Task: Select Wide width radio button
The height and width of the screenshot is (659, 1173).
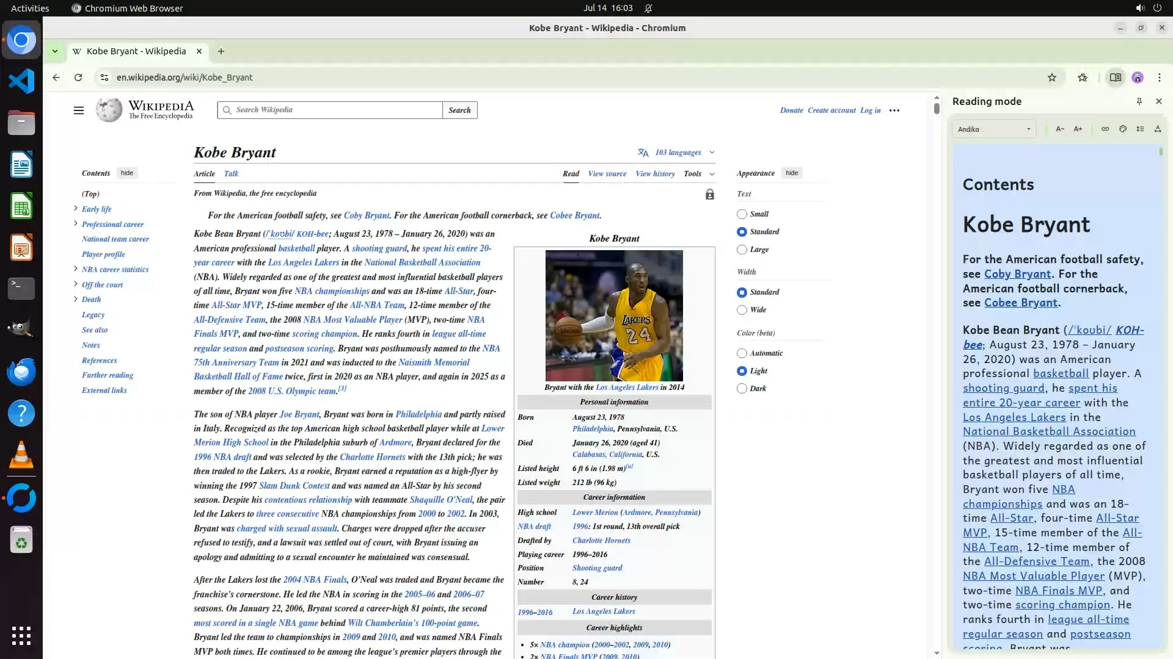Action: pyautogui.click(x=742, y=310)
